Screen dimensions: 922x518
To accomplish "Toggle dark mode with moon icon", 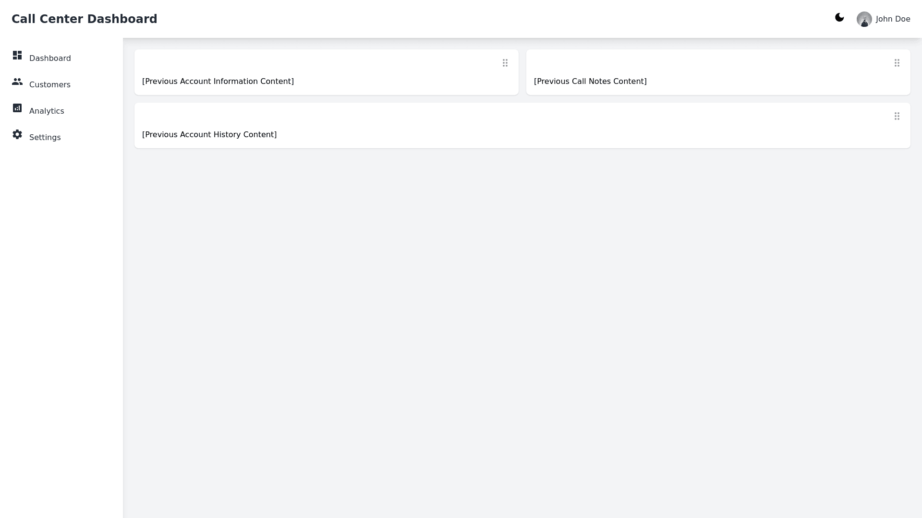I will pyautogui.click(x=839, y=18).
